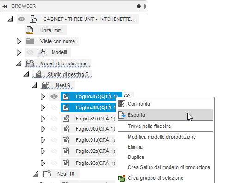The height and width of the screenshot is (183, 231).
Task: Select Crea Setup dal modello di produzione
Action: (x=165, y=167)
